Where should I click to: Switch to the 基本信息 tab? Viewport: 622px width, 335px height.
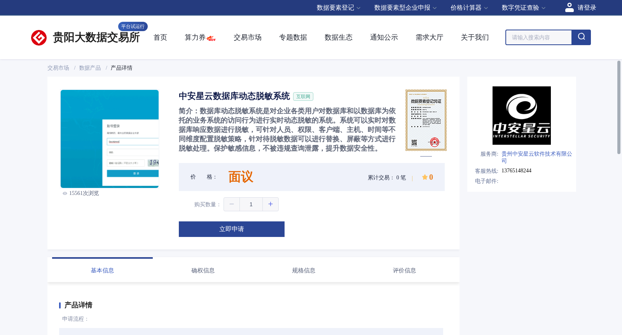[x=102, y=270]
